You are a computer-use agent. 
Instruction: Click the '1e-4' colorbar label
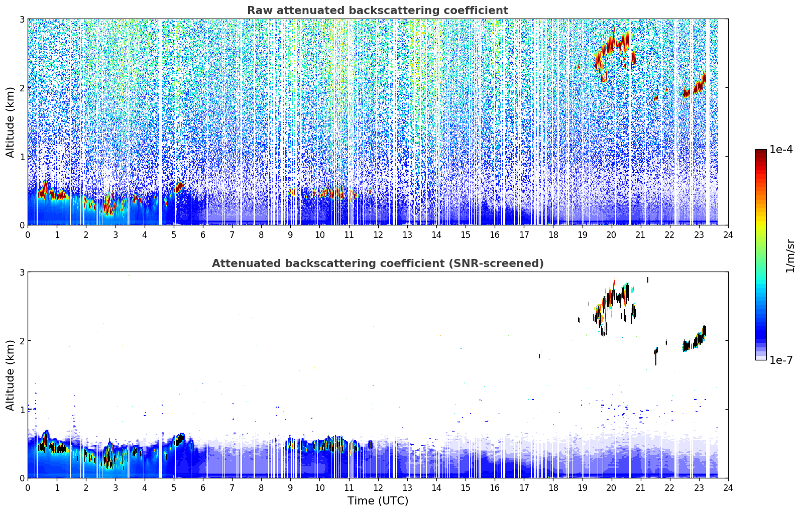tap(781, 150)
